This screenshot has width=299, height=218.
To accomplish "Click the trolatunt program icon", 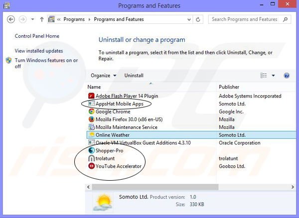I will [x=92, y=158].
